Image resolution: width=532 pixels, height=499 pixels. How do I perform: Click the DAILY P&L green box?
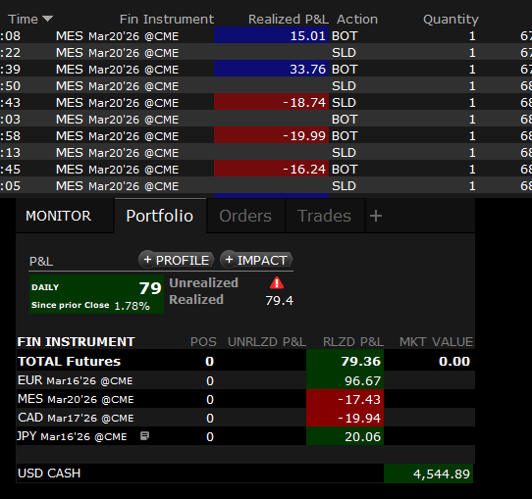coord(96,294)
